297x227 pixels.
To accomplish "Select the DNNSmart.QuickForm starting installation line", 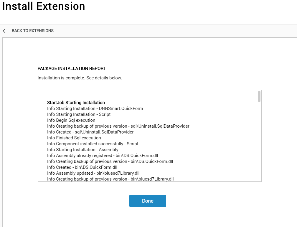I will [x=95, y=109].
